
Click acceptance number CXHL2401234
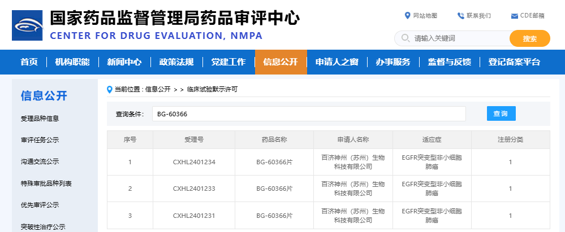tap(194, 162)
